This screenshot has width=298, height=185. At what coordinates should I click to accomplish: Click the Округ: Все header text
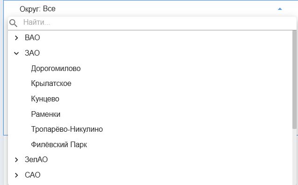pyautogui.click(x=37, y=9)
